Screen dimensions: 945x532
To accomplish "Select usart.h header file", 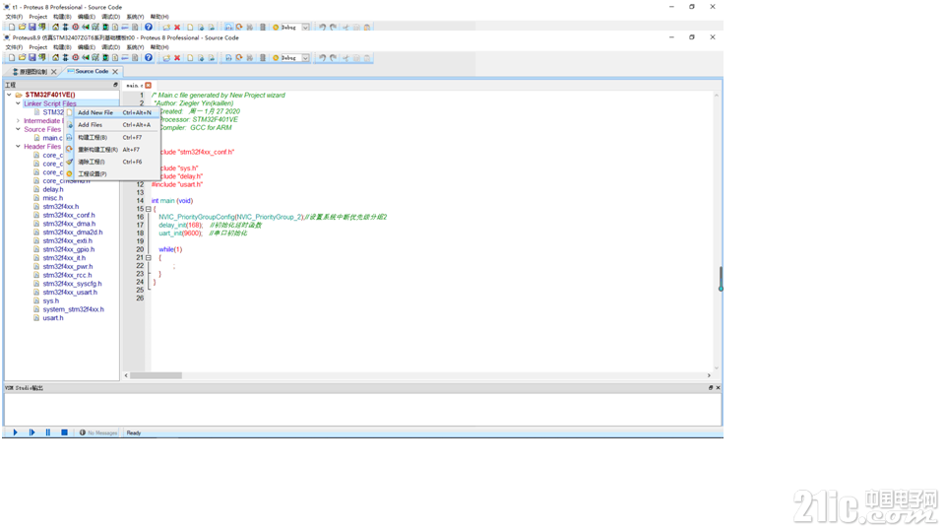I will [x=52, y=318].
